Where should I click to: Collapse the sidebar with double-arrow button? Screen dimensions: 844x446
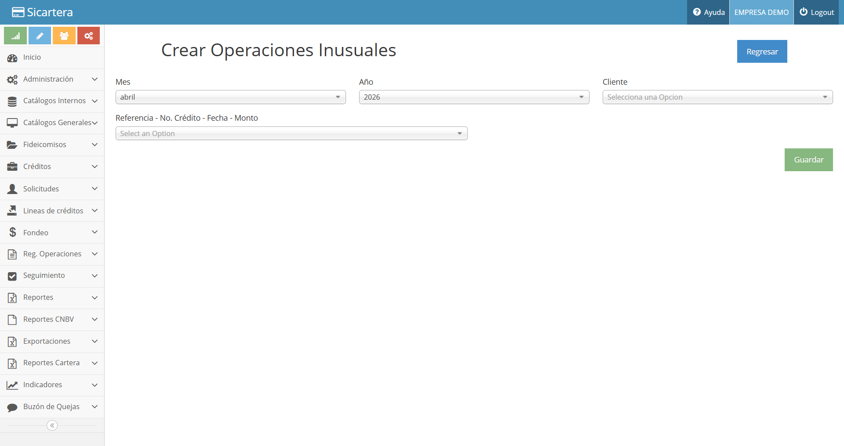pyautogui.click(x=52, y=425)
